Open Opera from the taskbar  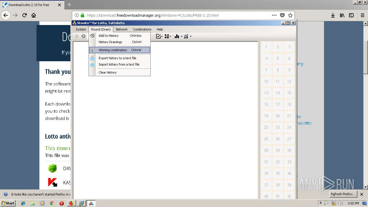pyautogui.click(x=62, y=203)
